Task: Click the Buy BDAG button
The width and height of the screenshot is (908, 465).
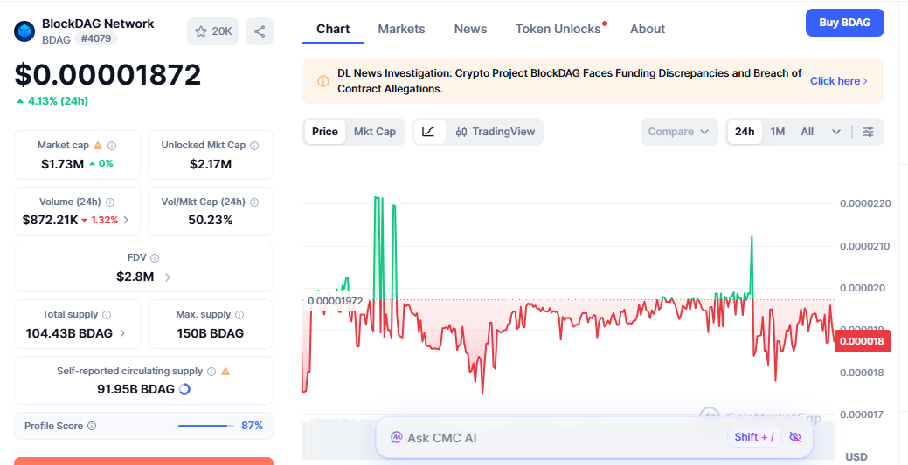Action: point(845,23)
